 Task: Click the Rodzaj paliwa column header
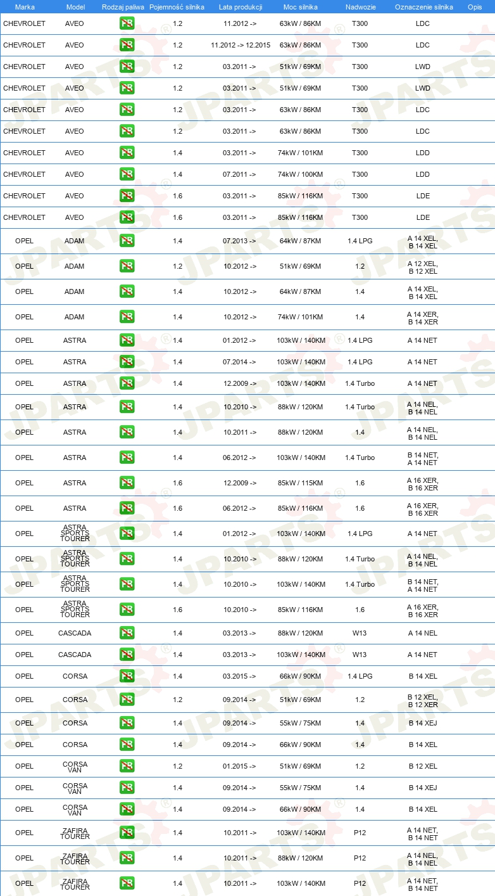pos(123,7)
